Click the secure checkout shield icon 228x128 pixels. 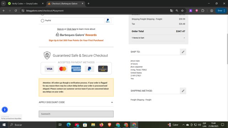(47, 55)
